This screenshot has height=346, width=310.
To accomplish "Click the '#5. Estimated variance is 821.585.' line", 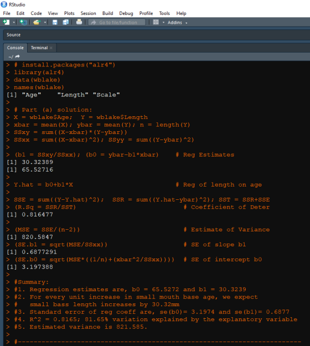I will [80, 327].
